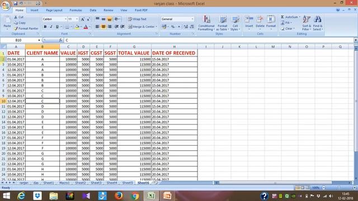Set Middle Align vertical alignment
This screenshot has width=358, height=201.
coord(103,19)
